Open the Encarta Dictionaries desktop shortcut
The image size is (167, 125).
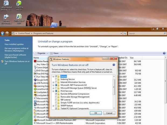(x=6, y=19)
